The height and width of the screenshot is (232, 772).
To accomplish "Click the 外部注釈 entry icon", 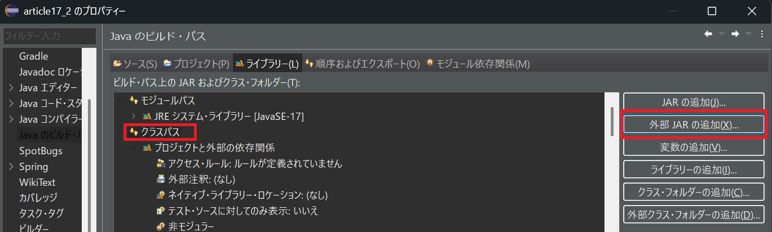I will (x=161, y=180).
